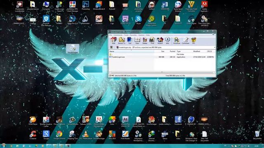The width and height of the screenshot is (264, 148).
Task: Sort by the Packed column header
Action: click(170, 51)
